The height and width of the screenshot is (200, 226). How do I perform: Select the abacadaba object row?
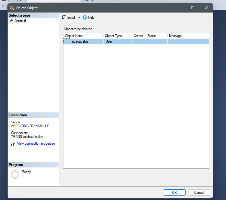pos(136,41)
